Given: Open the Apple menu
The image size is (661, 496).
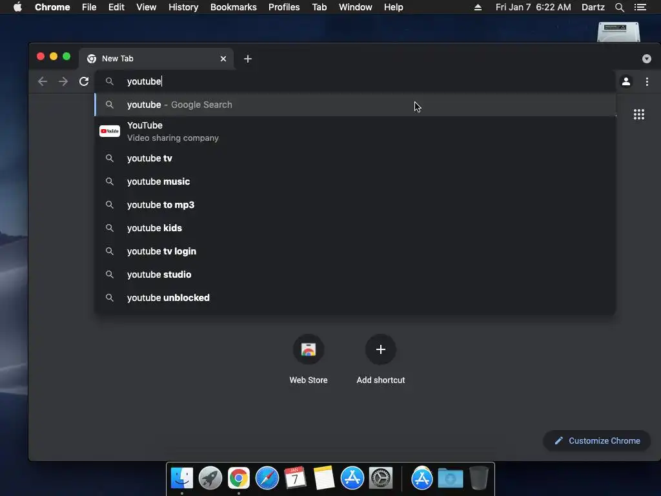Looking at the screenshot, I should tap(17, 7).
